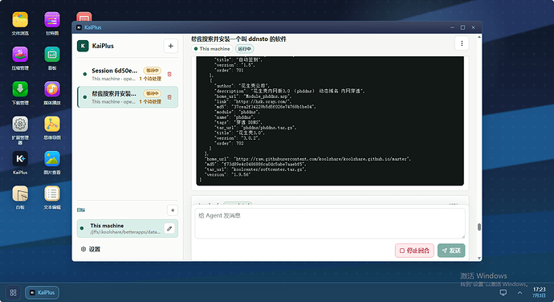Focus the 给 Agent 发消息 message box
The image size is (554, 302).
tap(330, 223)
